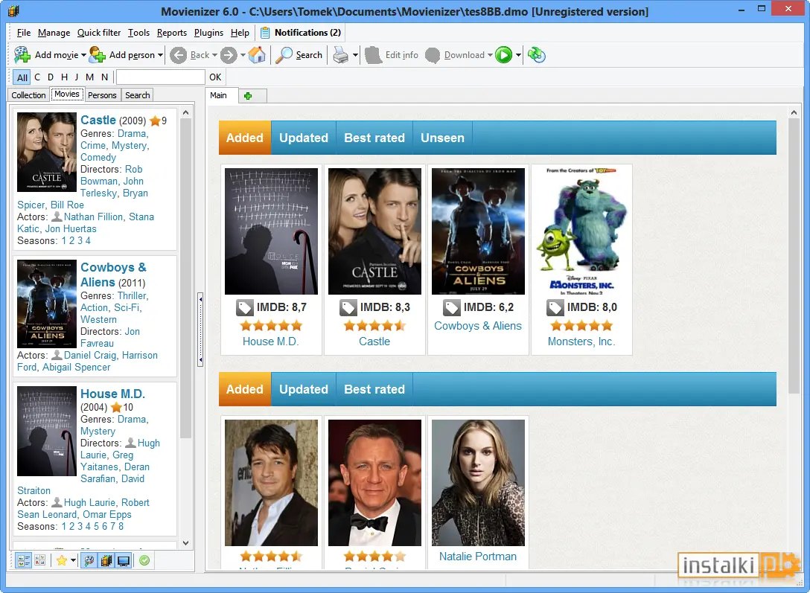Click the tag icon beside IMDB: 8,3

(x=348, y=307)
